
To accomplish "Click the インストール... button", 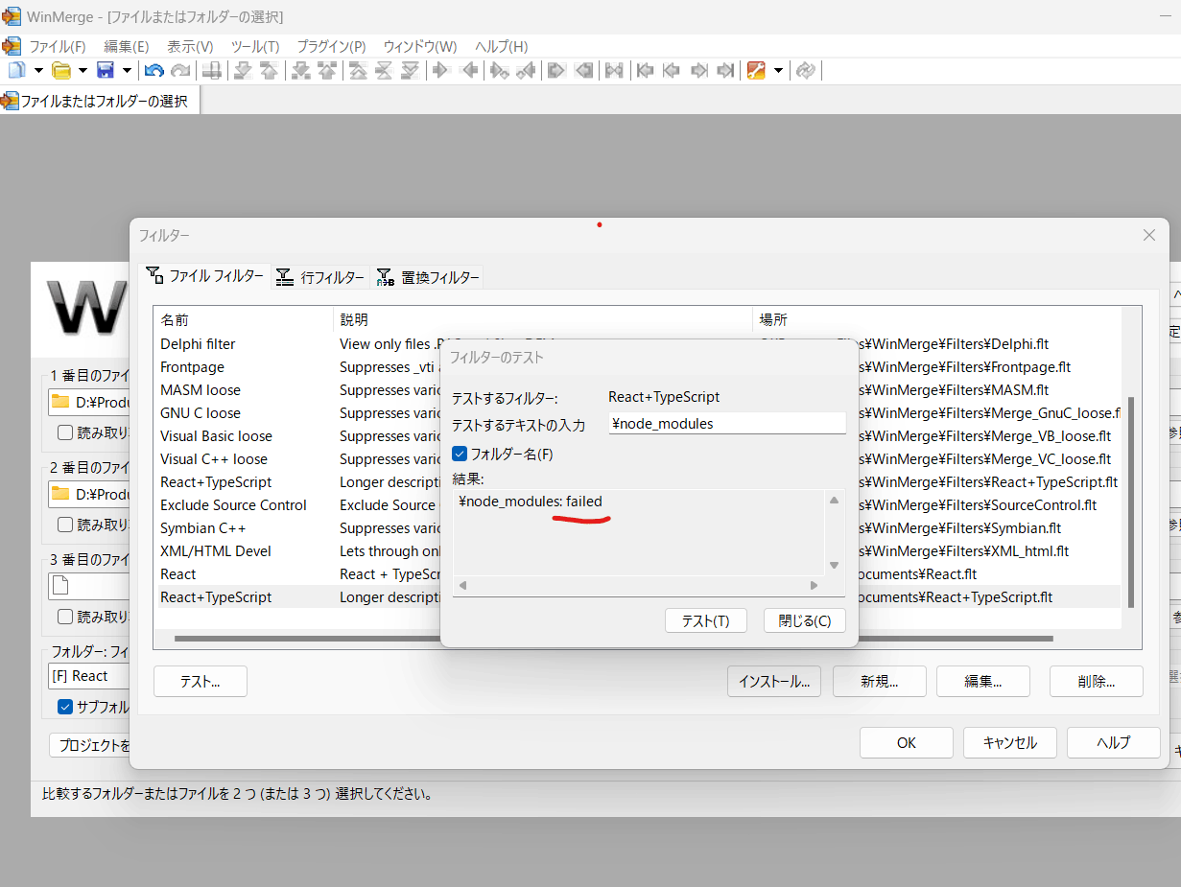I will (774, 682).
